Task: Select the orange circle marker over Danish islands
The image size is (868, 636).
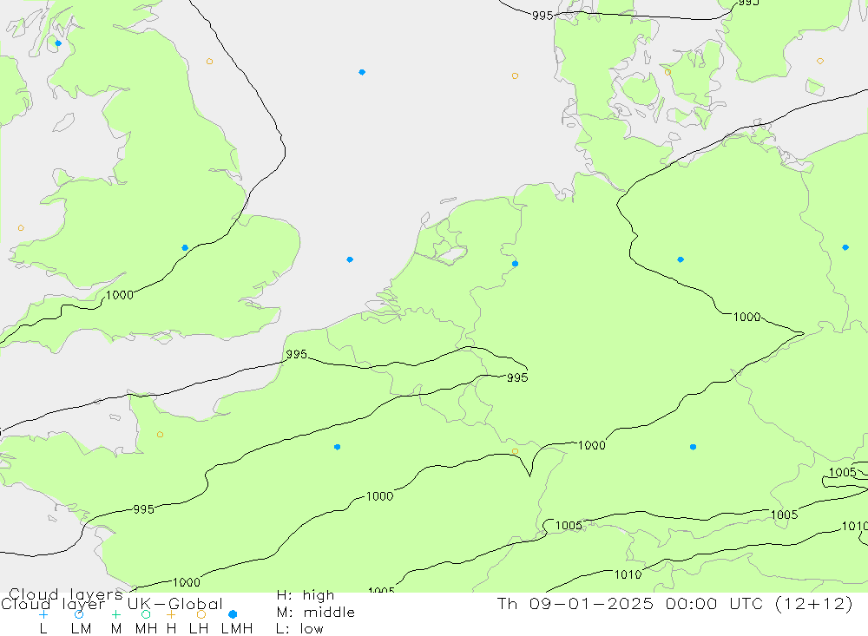Action: click(667, 72)
